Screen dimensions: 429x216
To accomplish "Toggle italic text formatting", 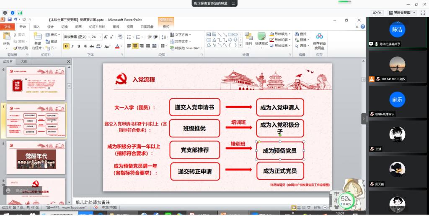I will coord(72,46).
